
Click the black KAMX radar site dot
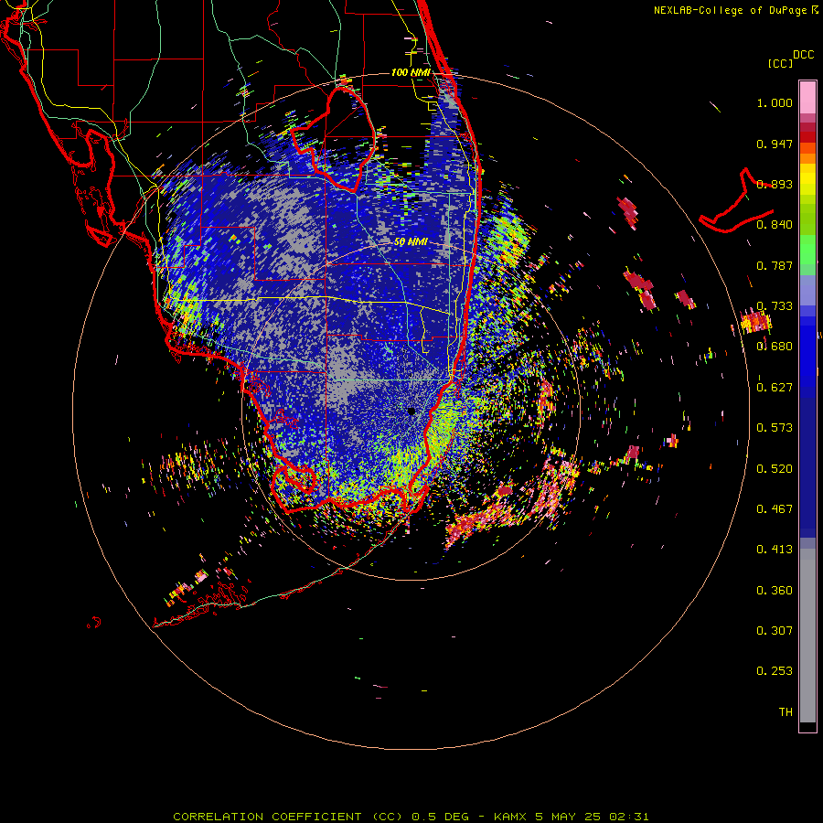click(411, 411)
